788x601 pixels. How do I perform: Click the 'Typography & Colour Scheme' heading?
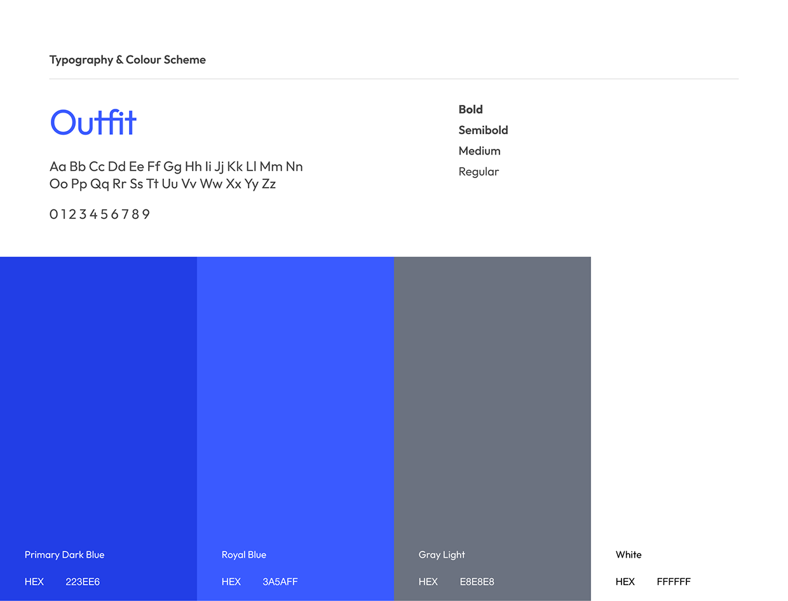tap(128, 60)
